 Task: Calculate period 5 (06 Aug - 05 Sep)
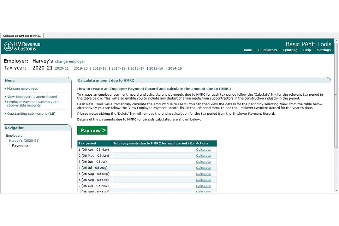tap(203, 174)
